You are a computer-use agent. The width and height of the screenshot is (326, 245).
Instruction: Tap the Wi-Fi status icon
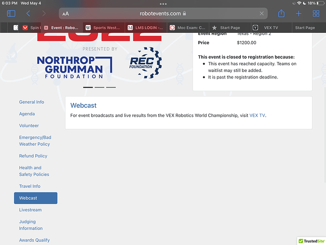point(299,3)
